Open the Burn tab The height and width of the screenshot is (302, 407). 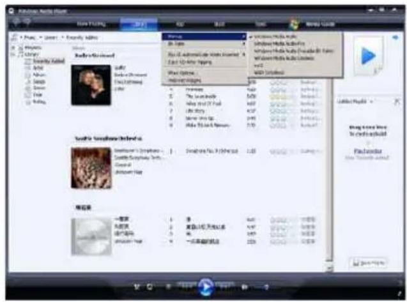[x=219, y=24]
